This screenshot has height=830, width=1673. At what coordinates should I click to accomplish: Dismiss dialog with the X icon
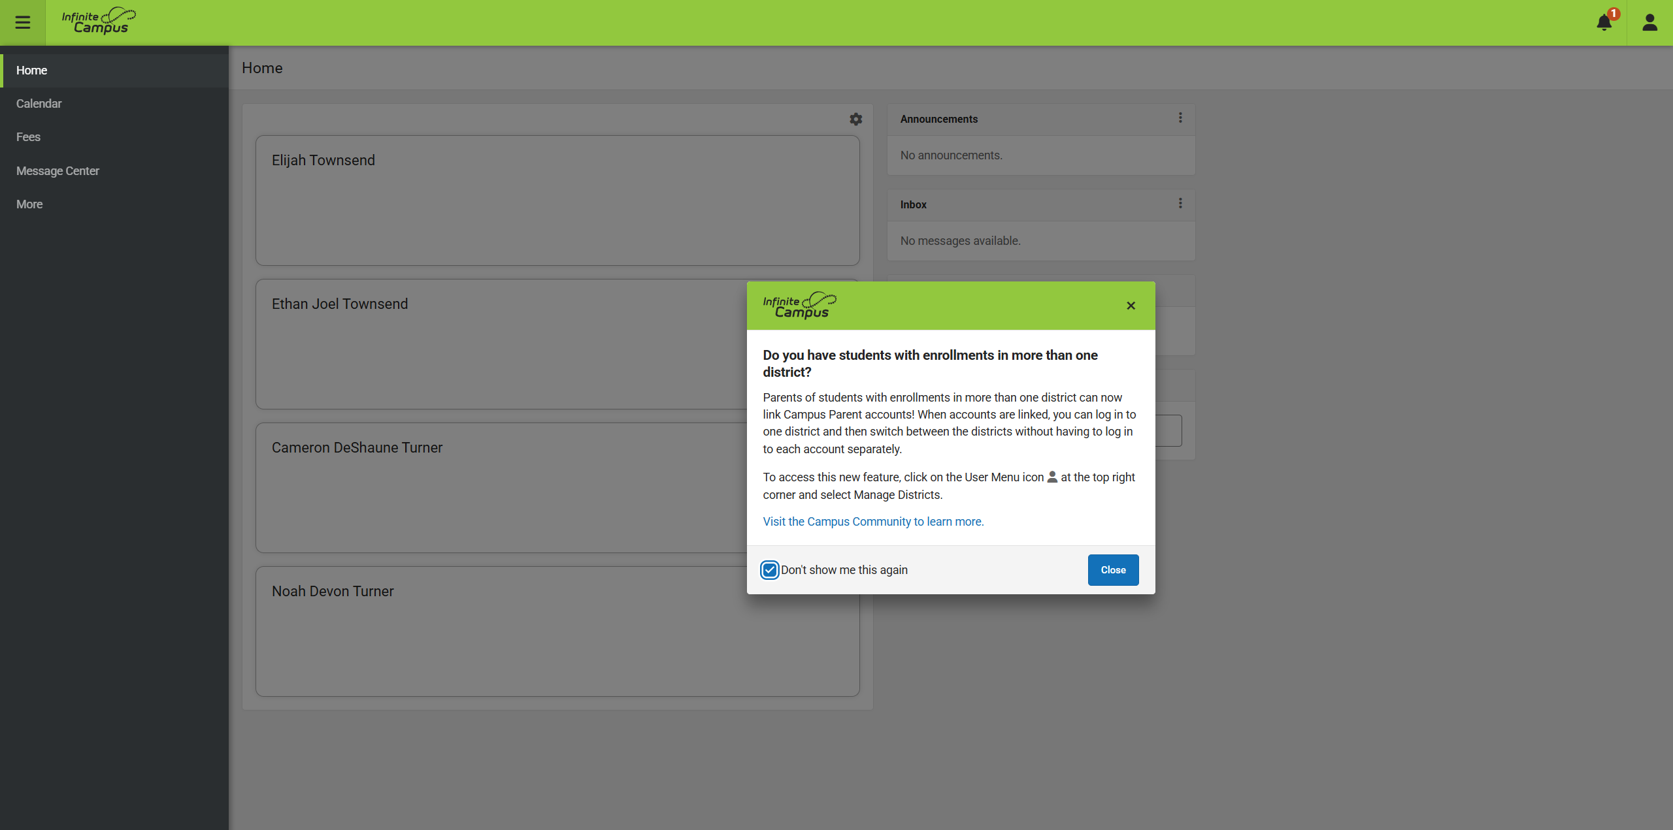click(1131, 306)
